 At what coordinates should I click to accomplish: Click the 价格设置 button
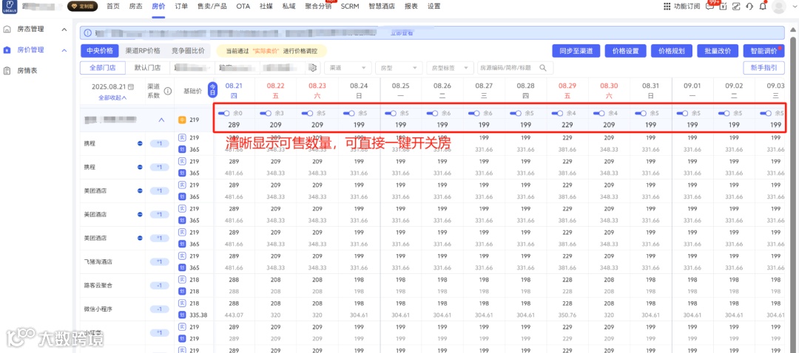[626, 52]
